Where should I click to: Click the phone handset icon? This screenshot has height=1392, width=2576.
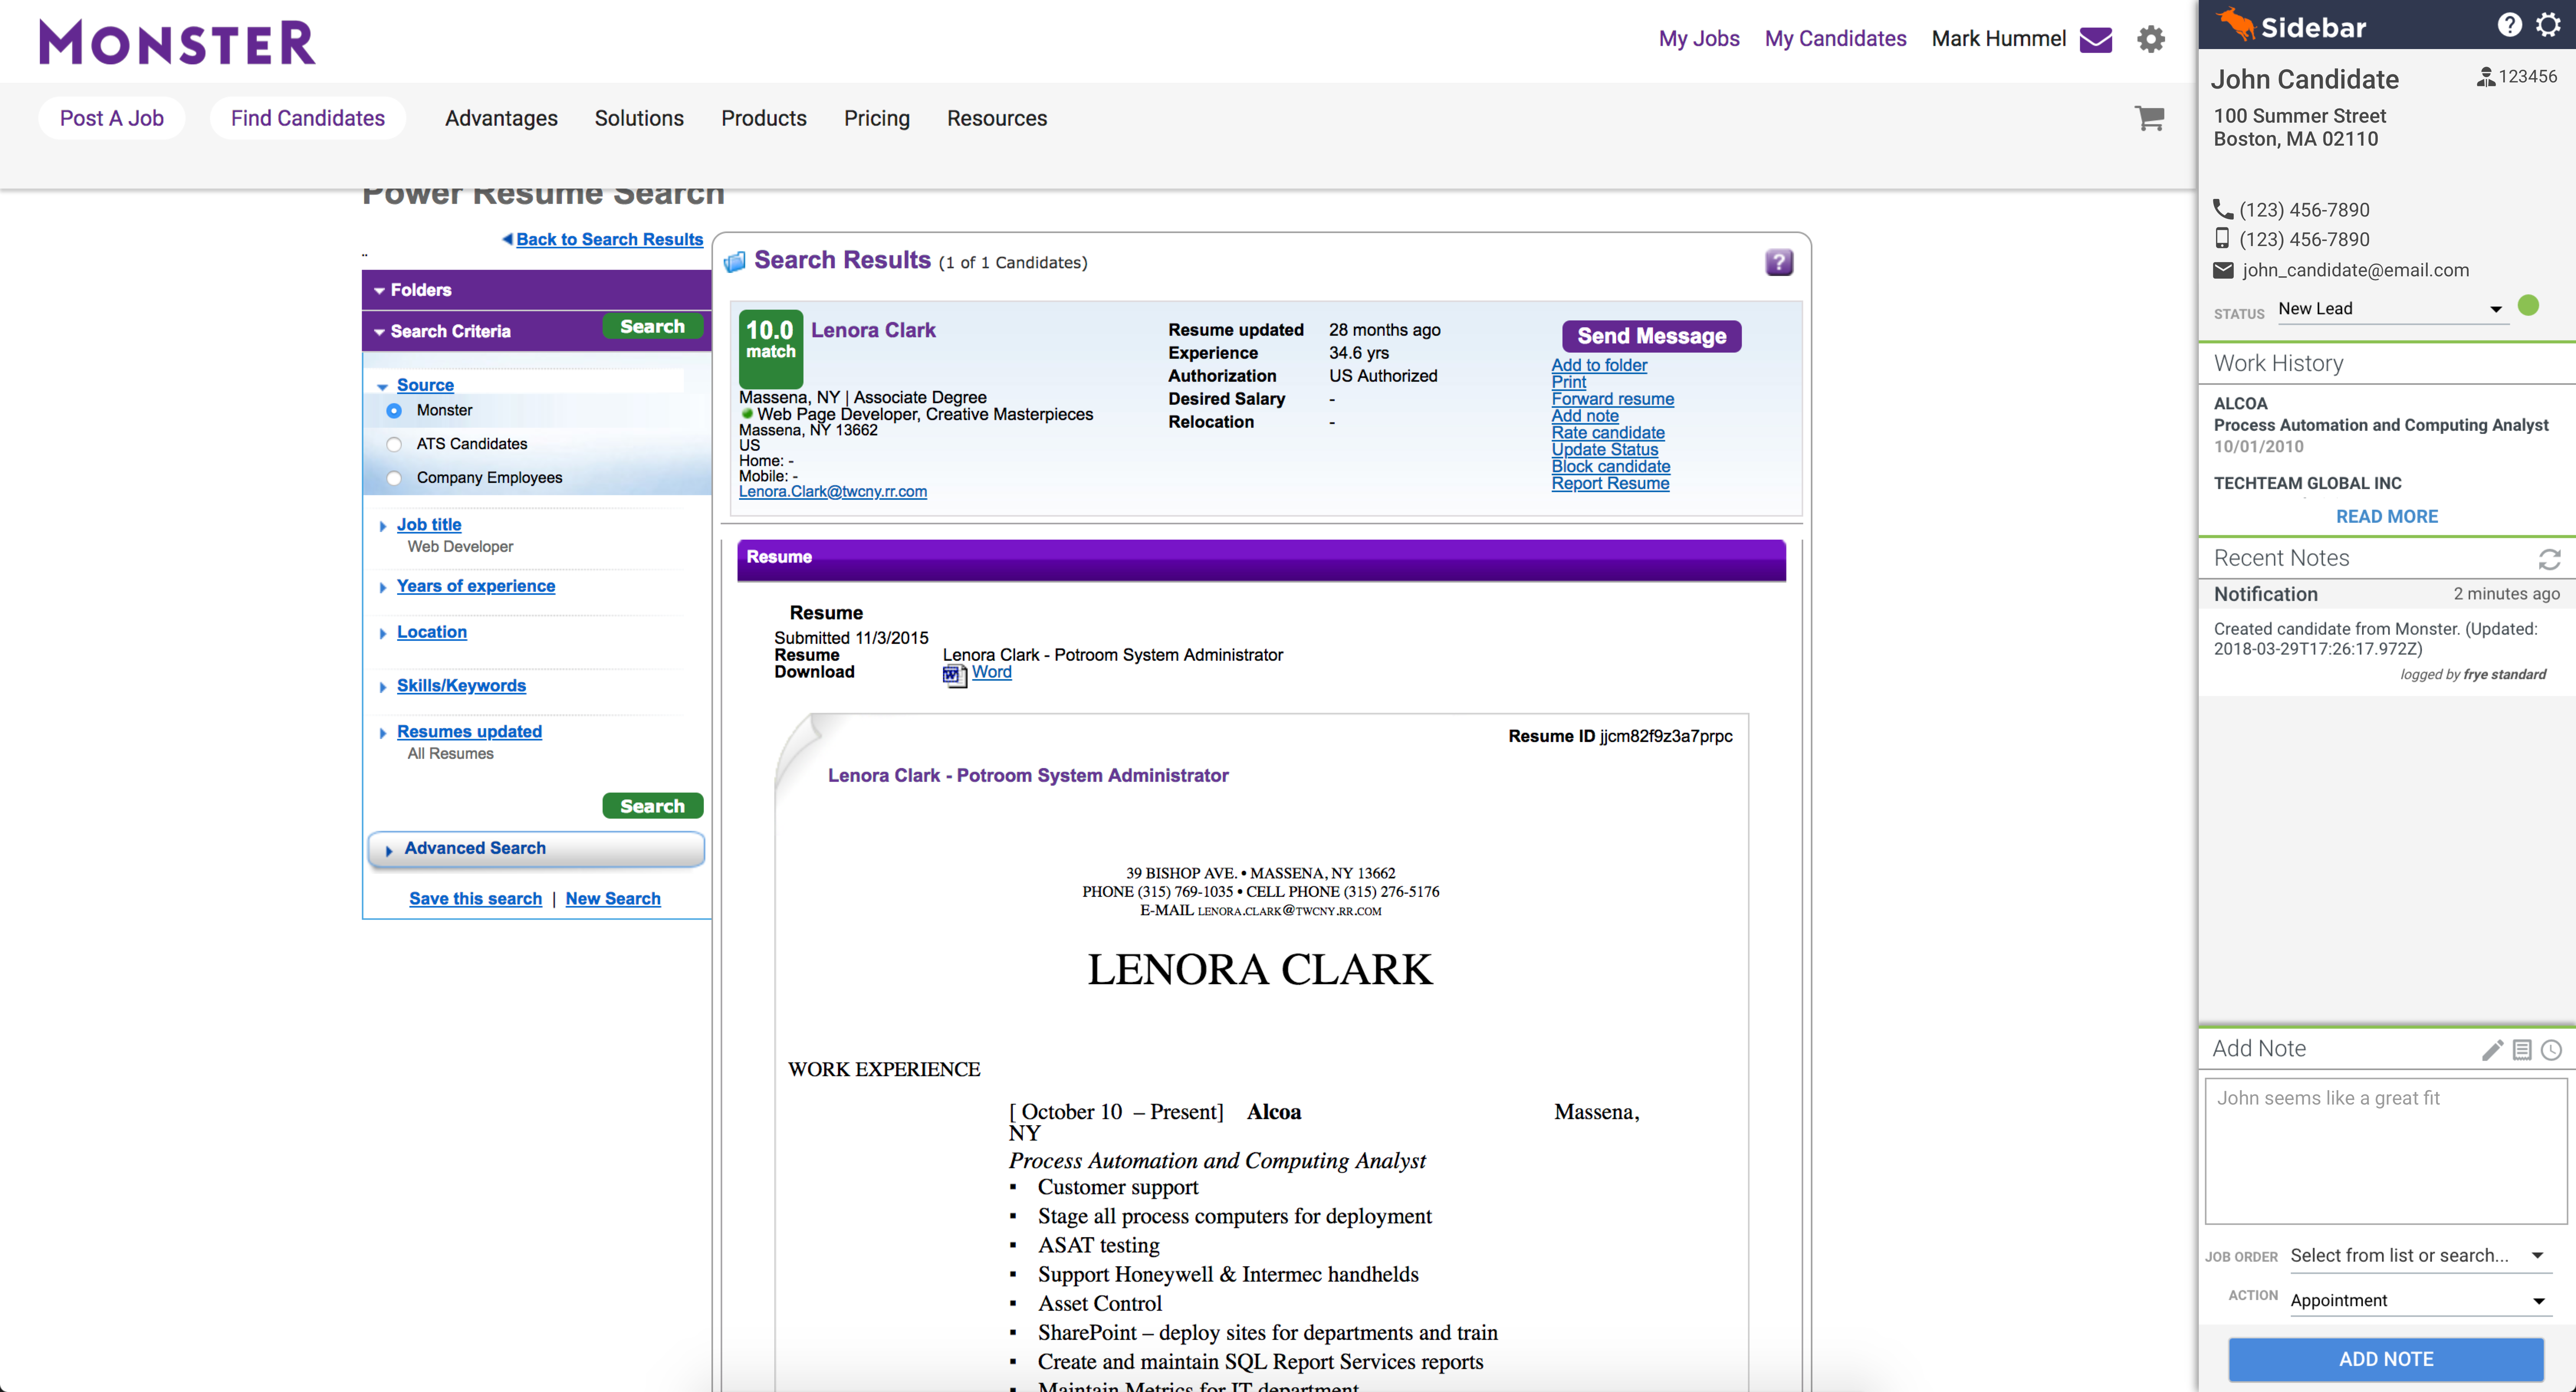tap(2223, 209)
